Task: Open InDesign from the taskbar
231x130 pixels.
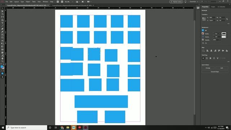Action: tap(86, 127)
